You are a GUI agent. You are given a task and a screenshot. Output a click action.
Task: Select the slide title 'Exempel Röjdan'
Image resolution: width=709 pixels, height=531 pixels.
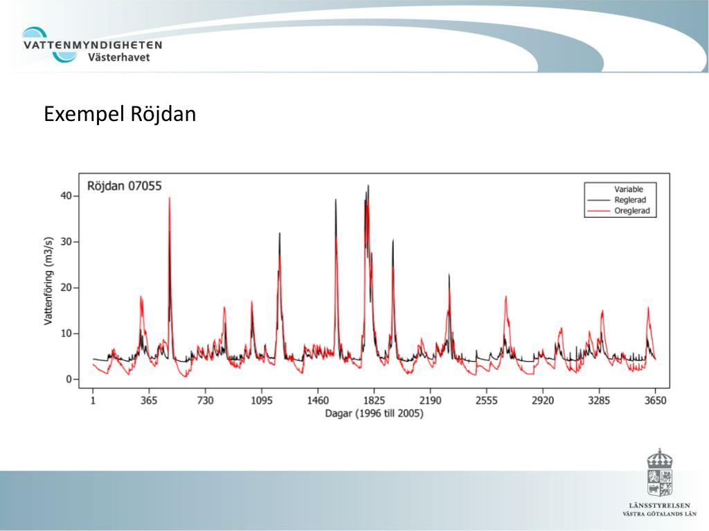tap(120, 114)
